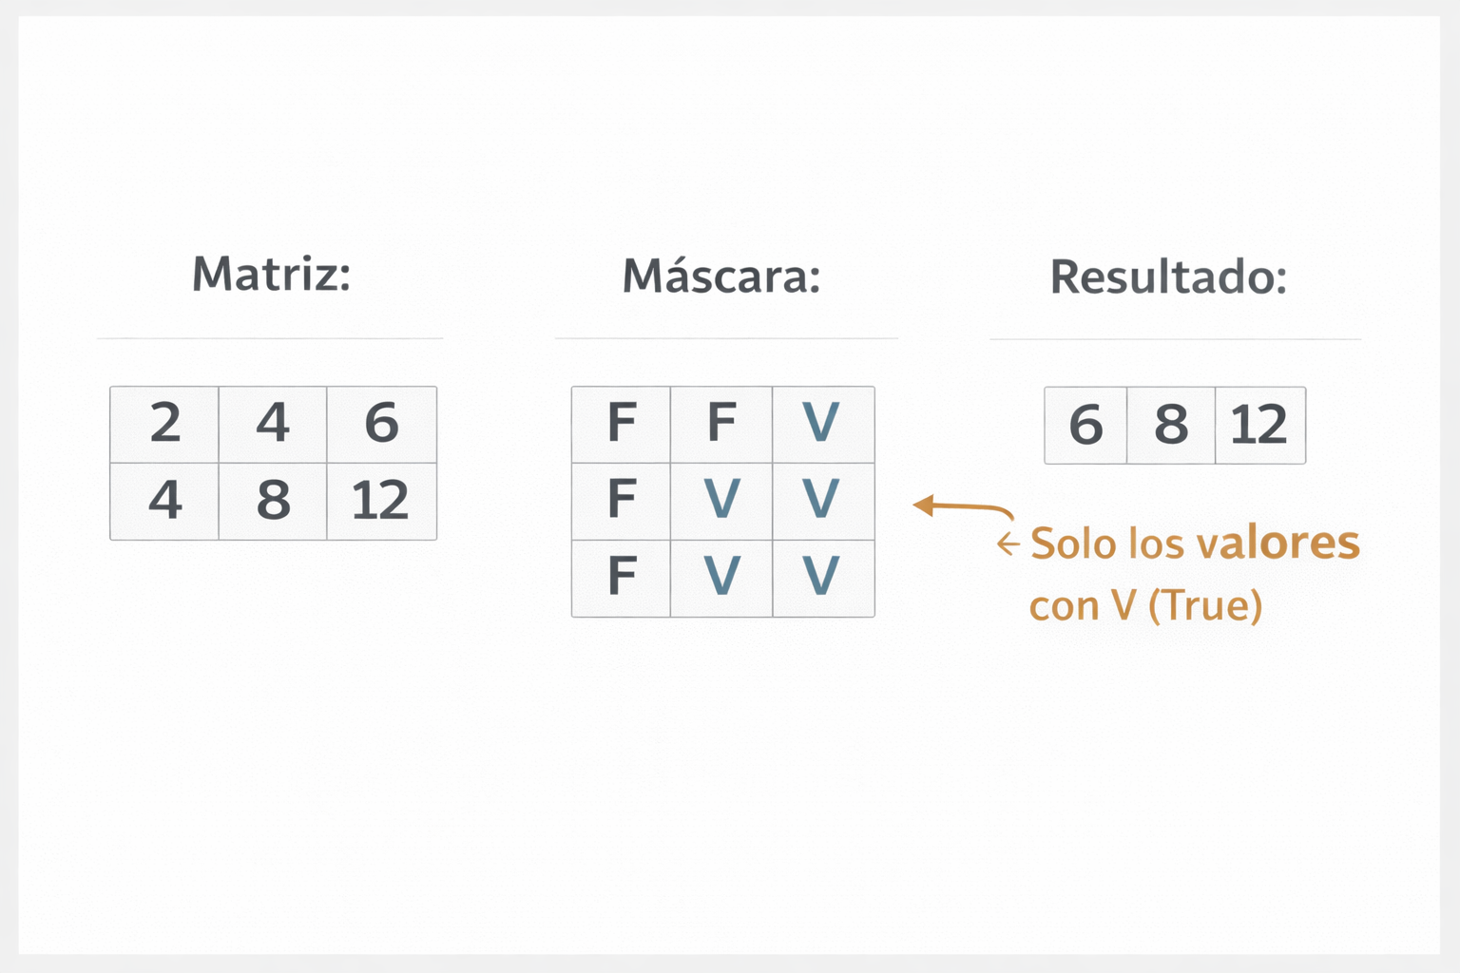
Task: Click the bottom-right V cell of the Máscara
Action: (821, 577)
